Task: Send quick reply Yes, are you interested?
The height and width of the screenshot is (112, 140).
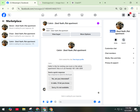Action: point(60,79)
